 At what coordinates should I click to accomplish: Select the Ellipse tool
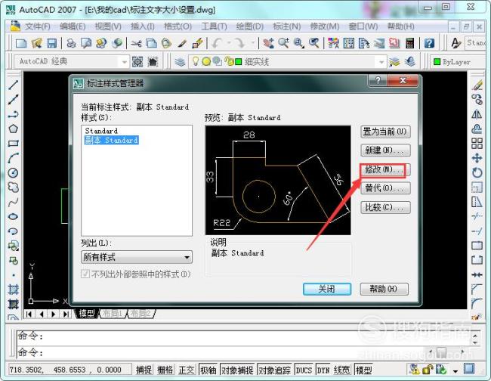[13, 216]
